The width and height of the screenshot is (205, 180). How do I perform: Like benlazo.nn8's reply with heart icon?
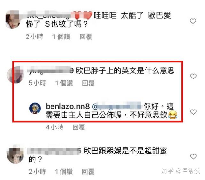[x=193, y=112]
